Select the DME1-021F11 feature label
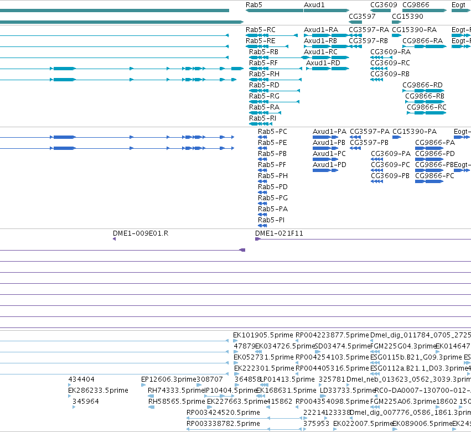This screenshot has height=432, width=471. click(279, 233)
